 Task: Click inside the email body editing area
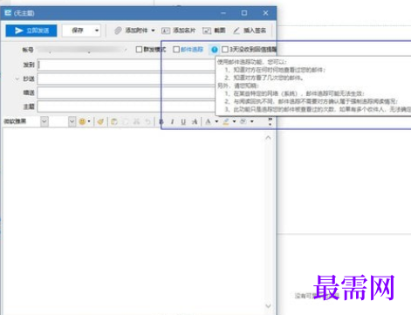[x=134, y=221]
